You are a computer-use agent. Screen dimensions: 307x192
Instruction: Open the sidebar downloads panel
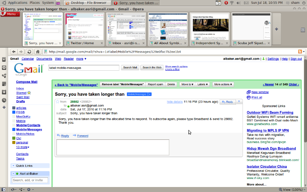coord(4,92)
